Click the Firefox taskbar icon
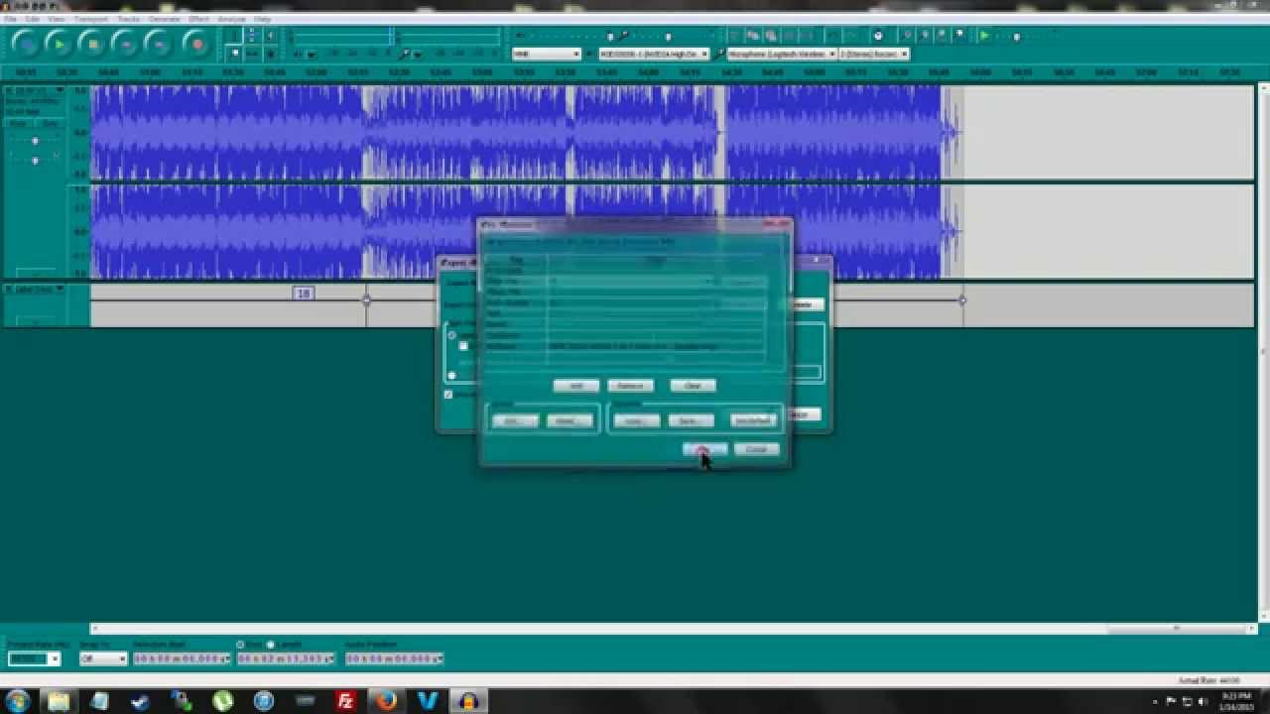 tap(386, 700)
